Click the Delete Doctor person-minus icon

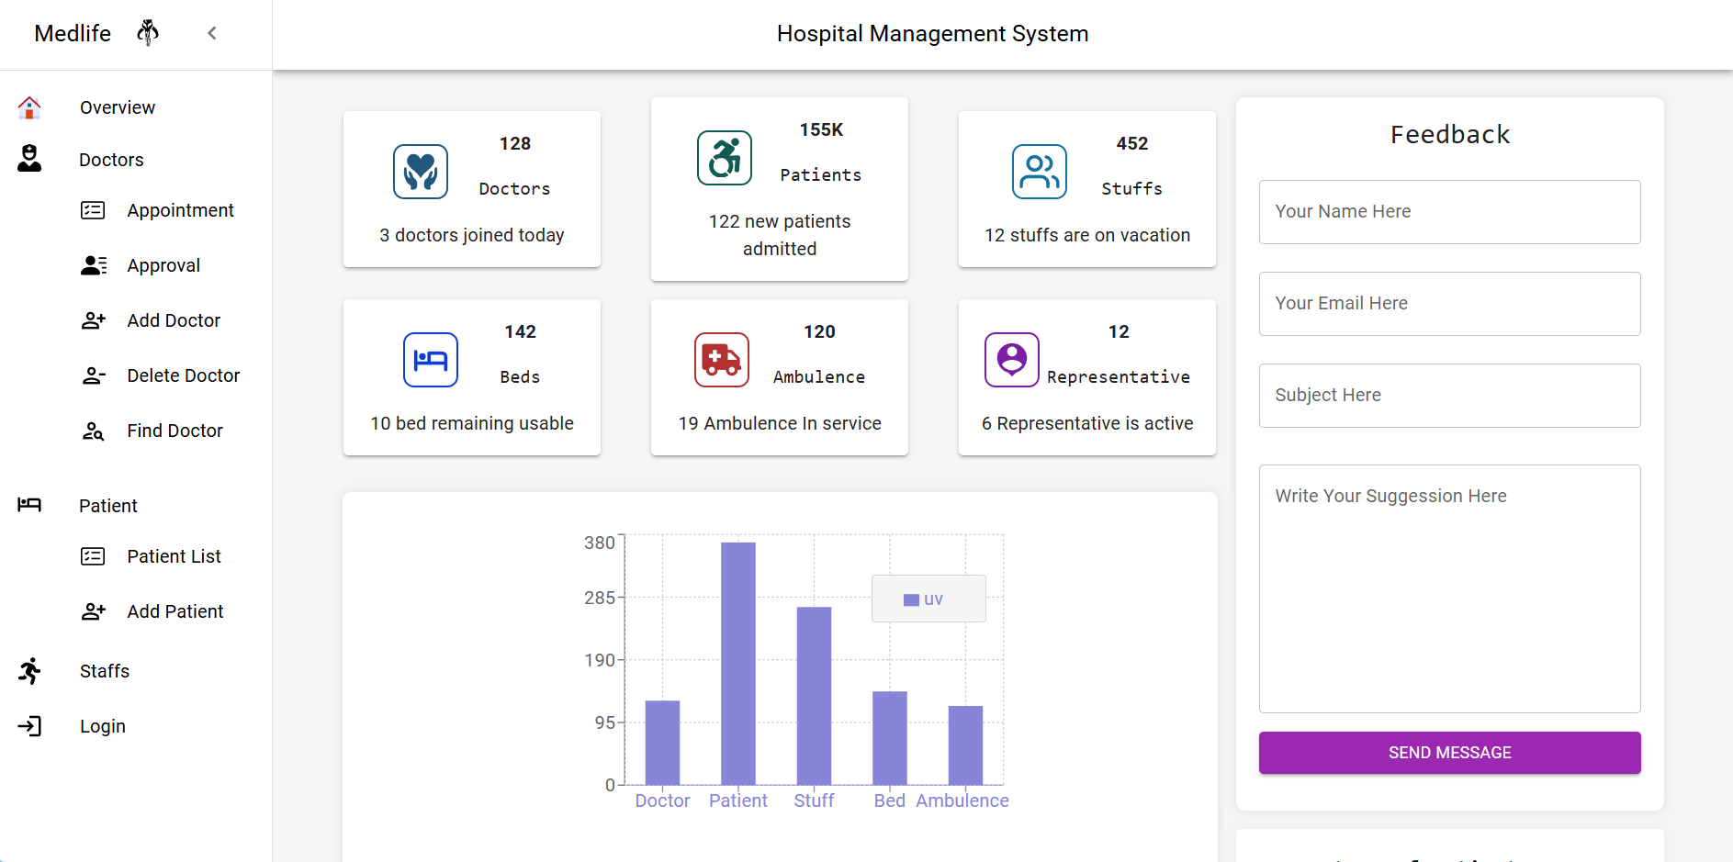94,375
